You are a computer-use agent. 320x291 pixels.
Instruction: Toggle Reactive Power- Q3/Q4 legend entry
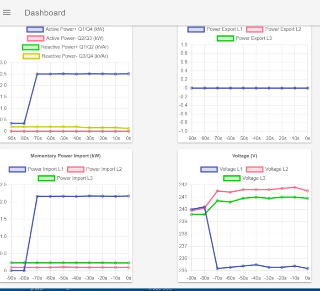point(31,56)
